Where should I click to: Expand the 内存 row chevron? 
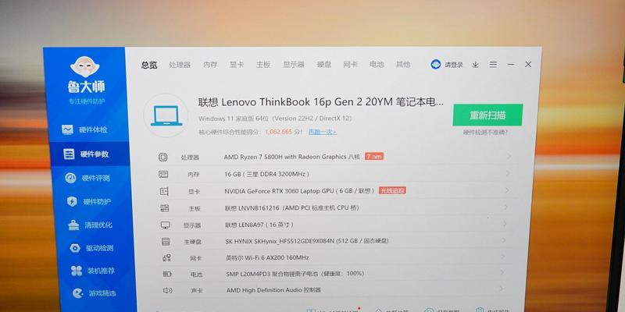coord(507,173)
